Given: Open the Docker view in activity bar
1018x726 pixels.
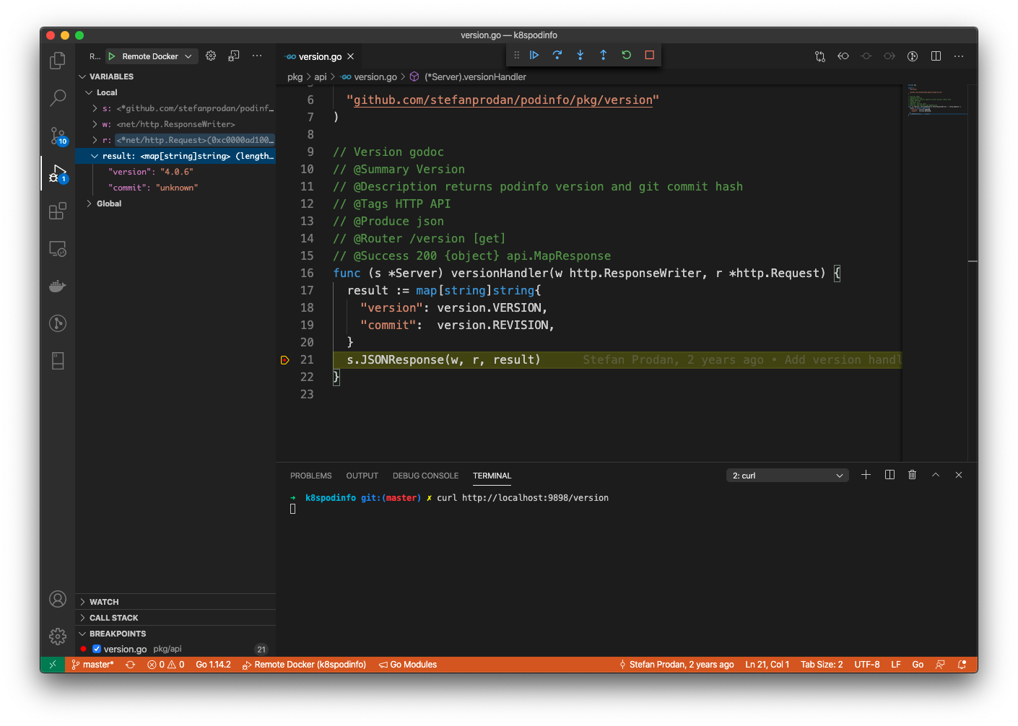Looking at the screenshot, I should coord(58,286).
